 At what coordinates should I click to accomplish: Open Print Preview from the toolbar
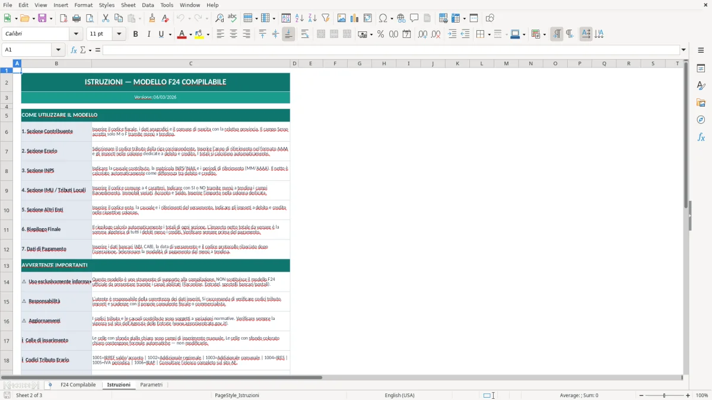(x=89, y=18)
